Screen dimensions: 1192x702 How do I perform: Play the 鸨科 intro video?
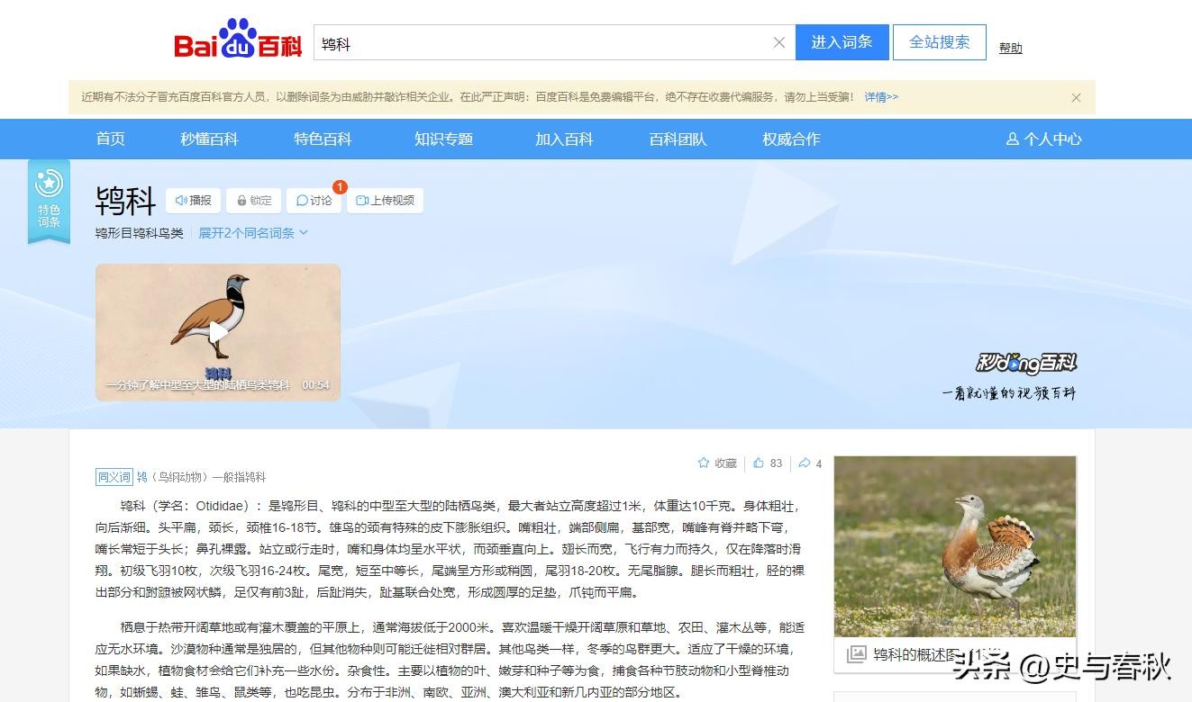click(x=218, y=332)
